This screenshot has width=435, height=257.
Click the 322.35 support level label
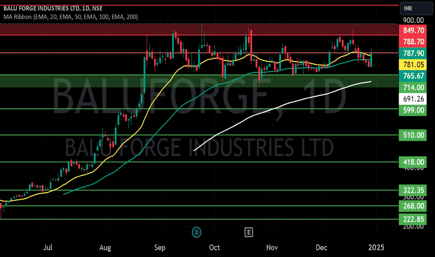point(413,190)
